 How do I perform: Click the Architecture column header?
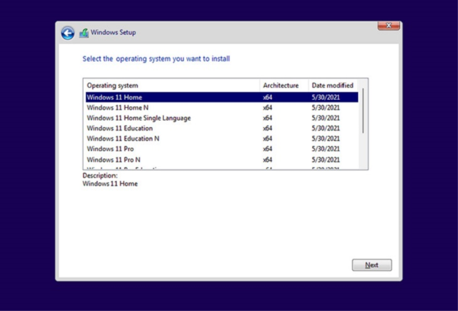pos(284,86)
